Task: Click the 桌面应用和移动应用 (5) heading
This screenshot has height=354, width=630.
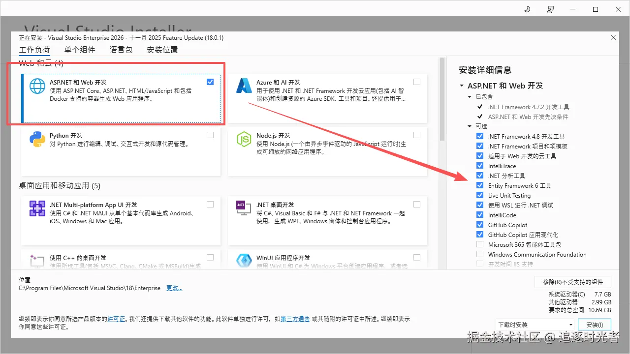Action: (60, 185)
